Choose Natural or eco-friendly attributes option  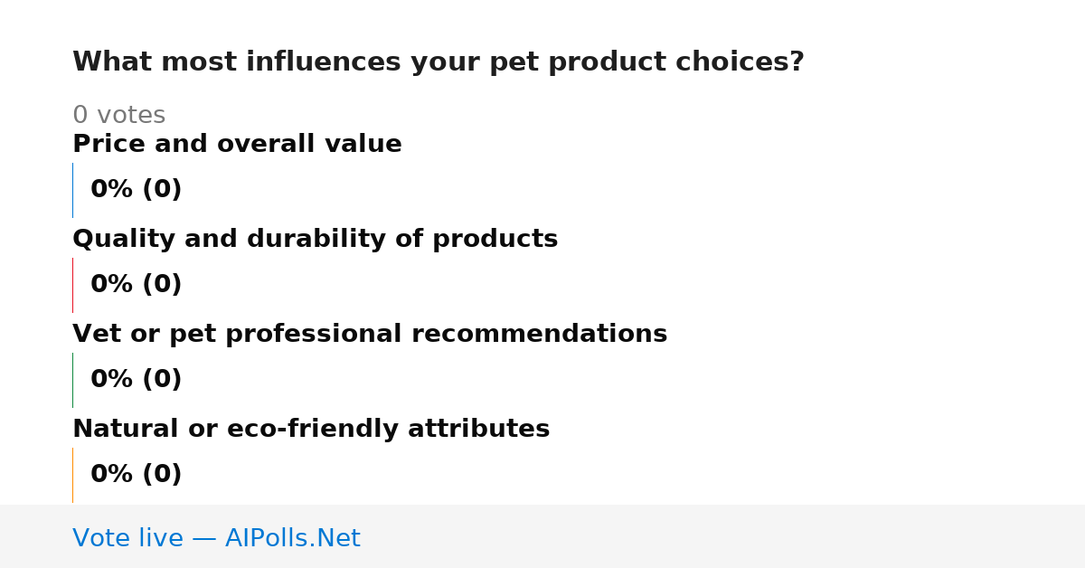click(311, 429)
